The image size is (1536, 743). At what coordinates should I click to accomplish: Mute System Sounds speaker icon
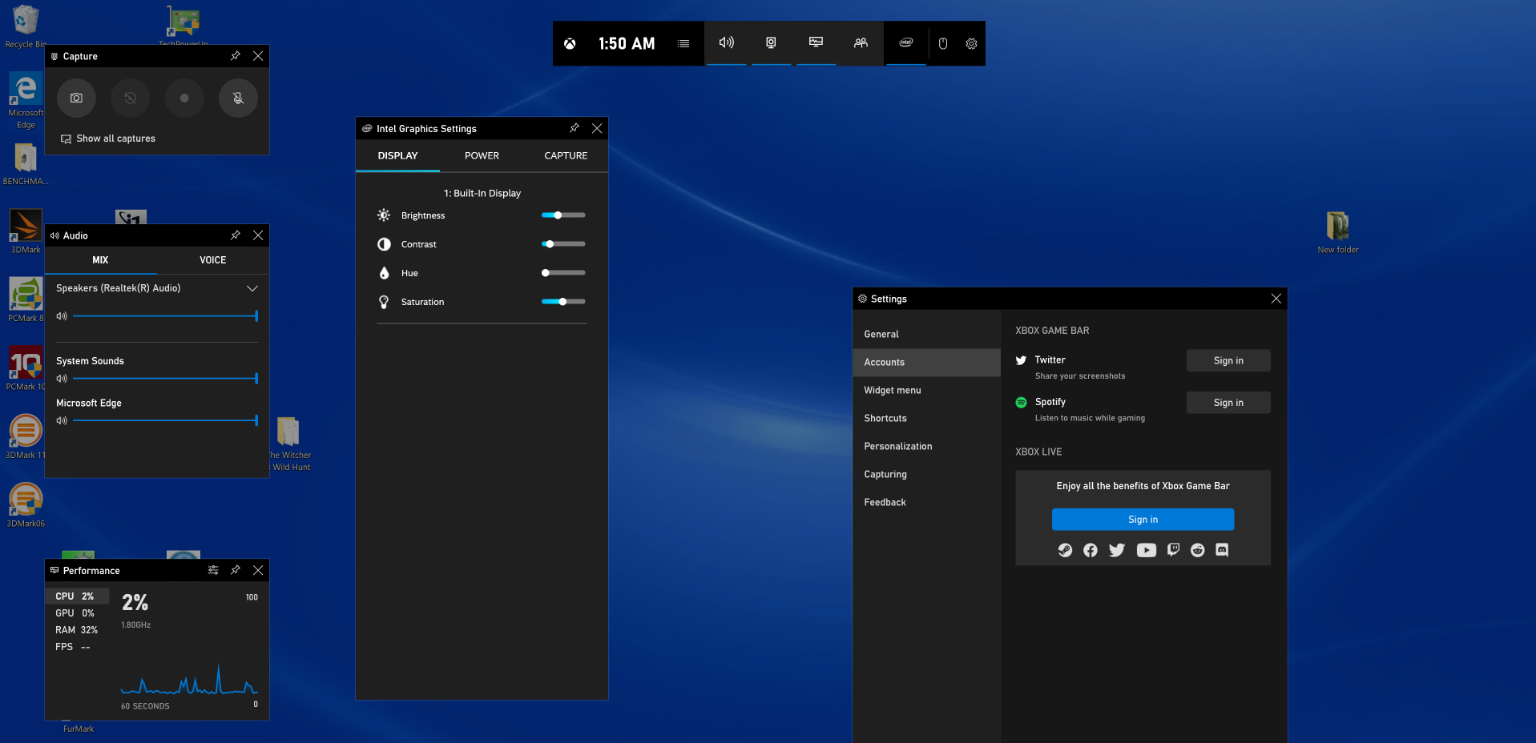(x=62, y=379)
